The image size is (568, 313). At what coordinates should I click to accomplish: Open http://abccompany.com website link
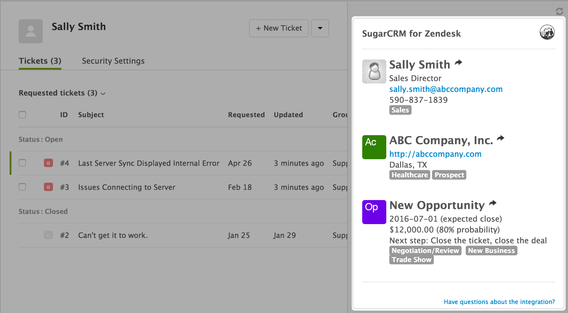[435, 154]
